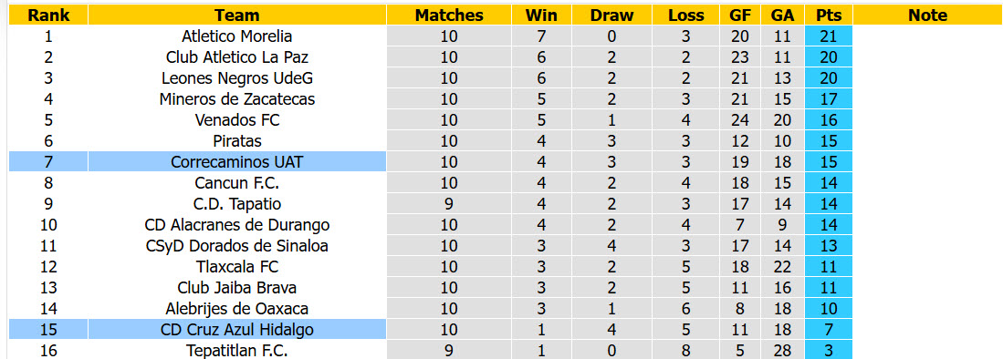
Task: Click the Note column header
Action: tap(927, 15)
